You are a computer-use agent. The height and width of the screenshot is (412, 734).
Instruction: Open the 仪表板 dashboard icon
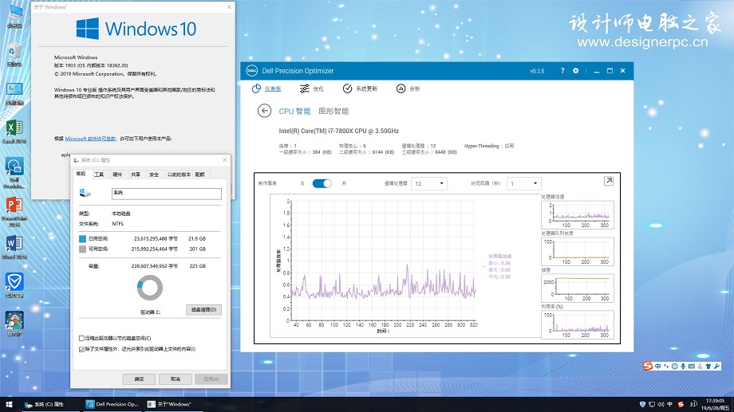click(257, 88)
